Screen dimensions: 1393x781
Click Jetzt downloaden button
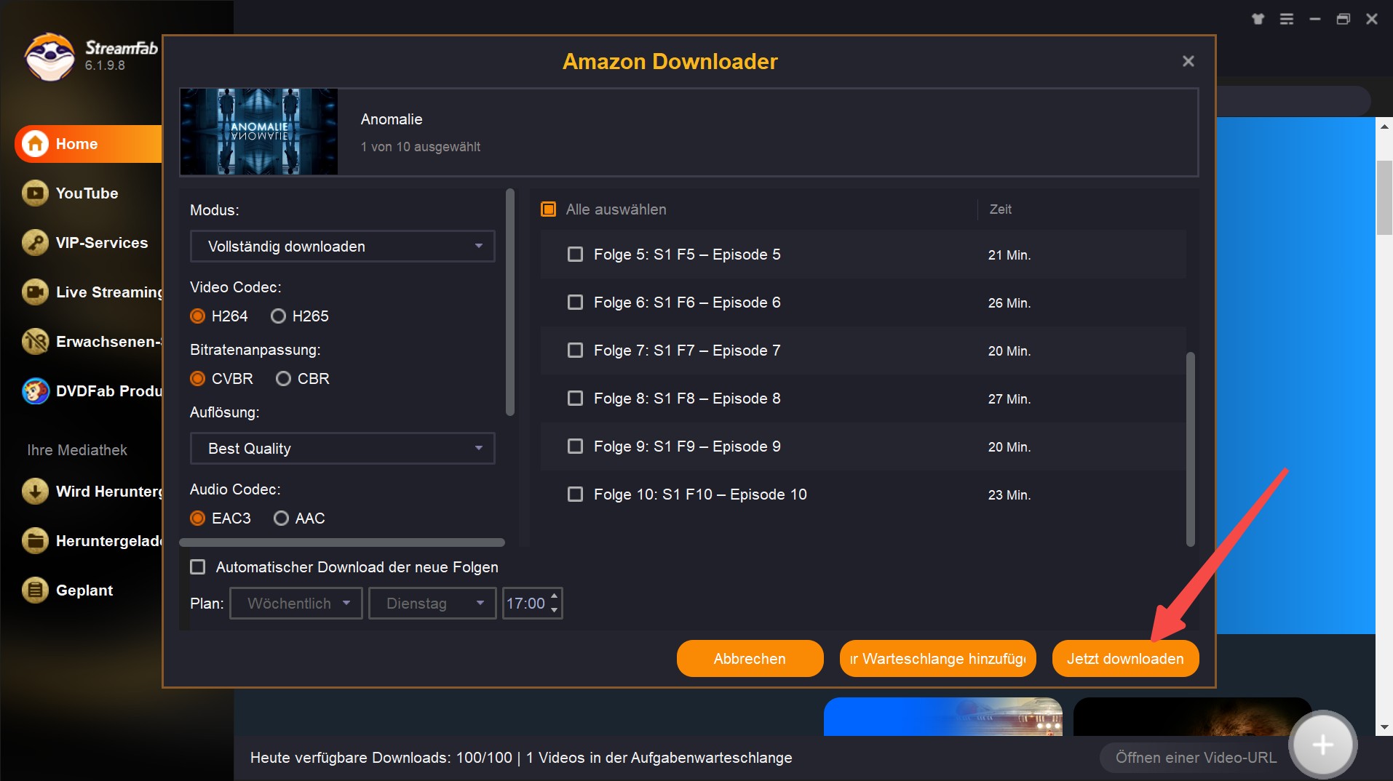[1125, 659]
